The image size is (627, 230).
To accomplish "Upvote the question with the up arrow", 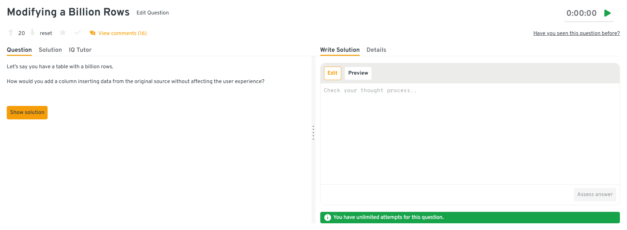I will pyautogui.click(x=11, y=33).
